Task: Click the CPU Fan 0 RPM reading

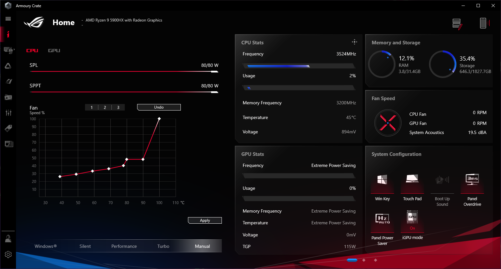Action: pos(480,112)
